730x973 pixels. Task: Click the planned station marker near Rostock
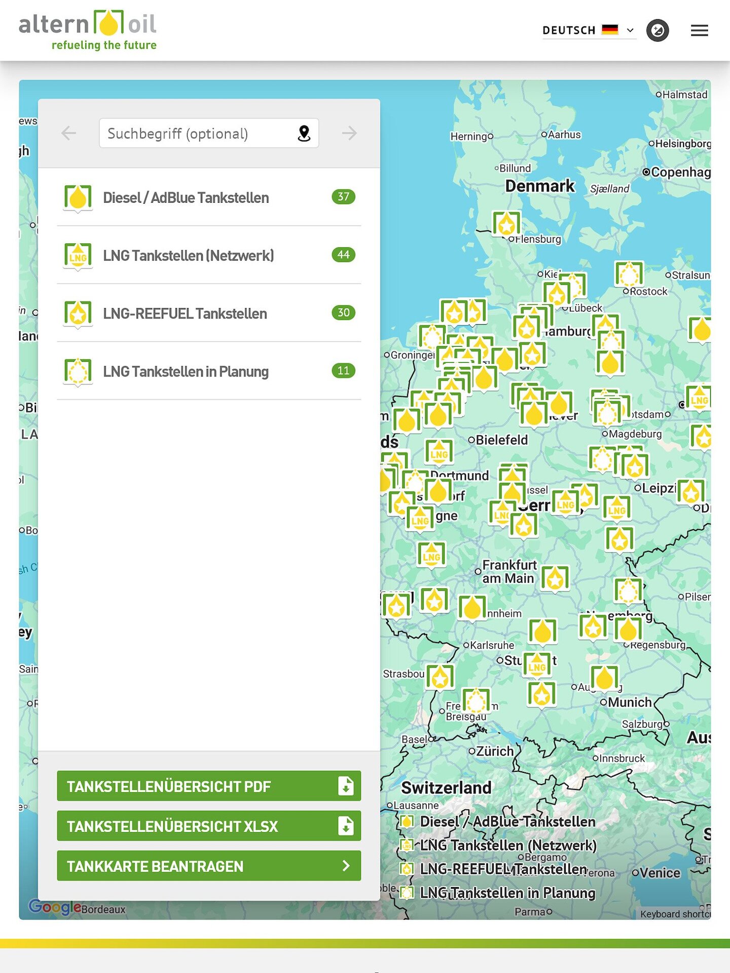tap(629, 274)
